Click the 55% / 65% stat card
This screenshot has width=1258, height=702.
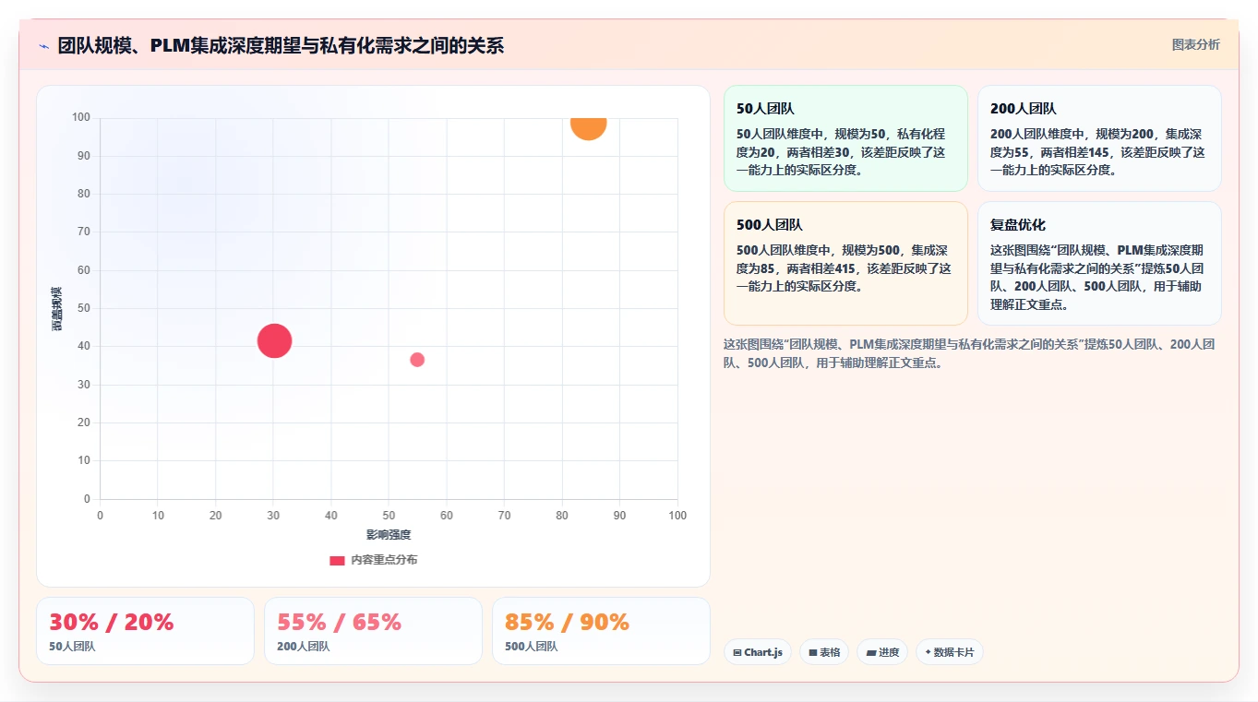click(373, 631)
